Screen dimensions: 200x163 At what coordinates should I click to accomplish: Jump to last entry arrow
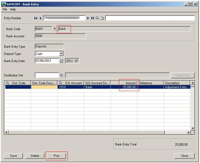tap(92, 18)
